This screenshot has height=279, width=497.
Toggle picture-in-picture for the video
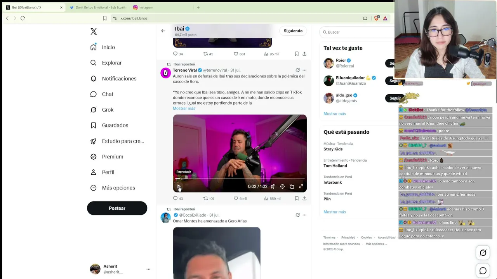(292, 186)
